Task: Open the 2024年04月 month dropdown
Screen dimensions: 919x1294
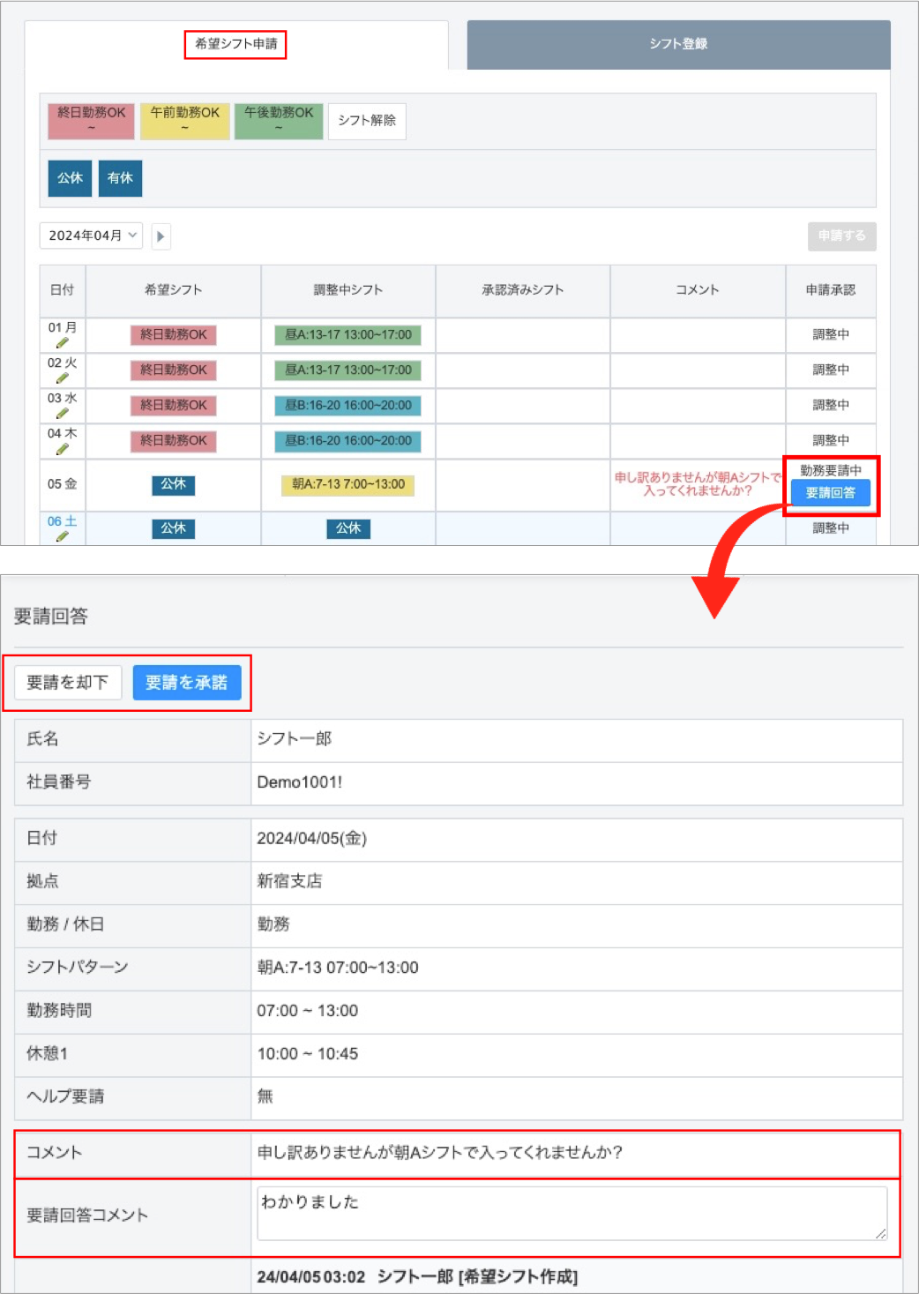Action: coord(91,236)
